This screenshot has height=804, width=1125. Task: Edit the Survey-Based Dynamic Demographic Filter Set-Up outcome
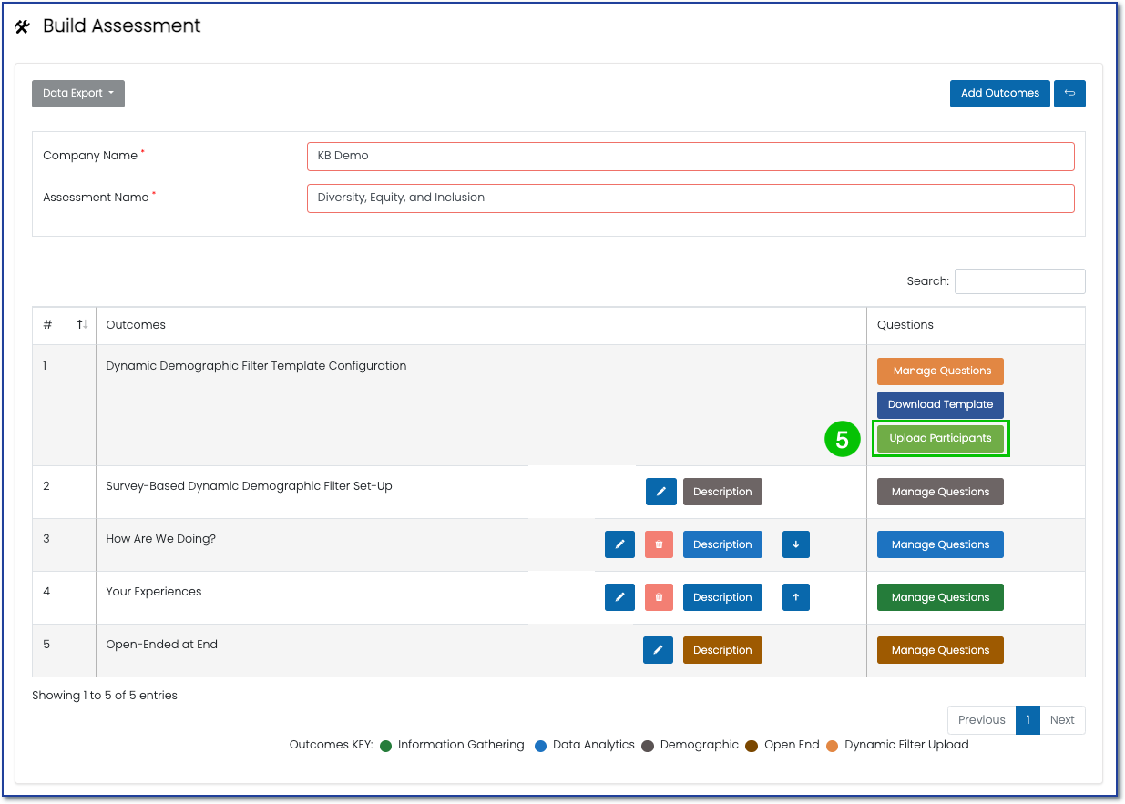click(660, 492)
